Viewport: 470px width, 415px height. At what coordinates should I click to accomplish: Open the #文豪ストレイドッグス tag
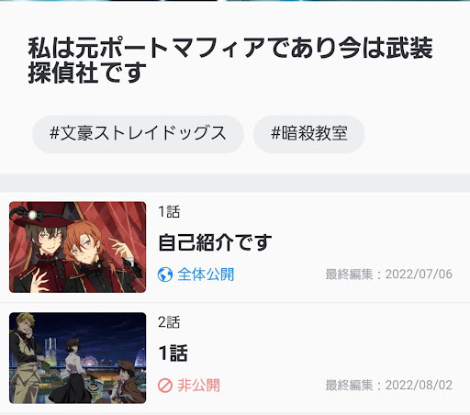(x=138, y=134)
